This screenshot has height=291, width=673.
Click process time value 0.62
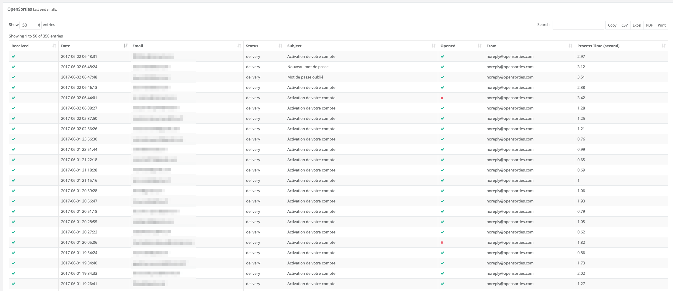(x=581, y=232)
